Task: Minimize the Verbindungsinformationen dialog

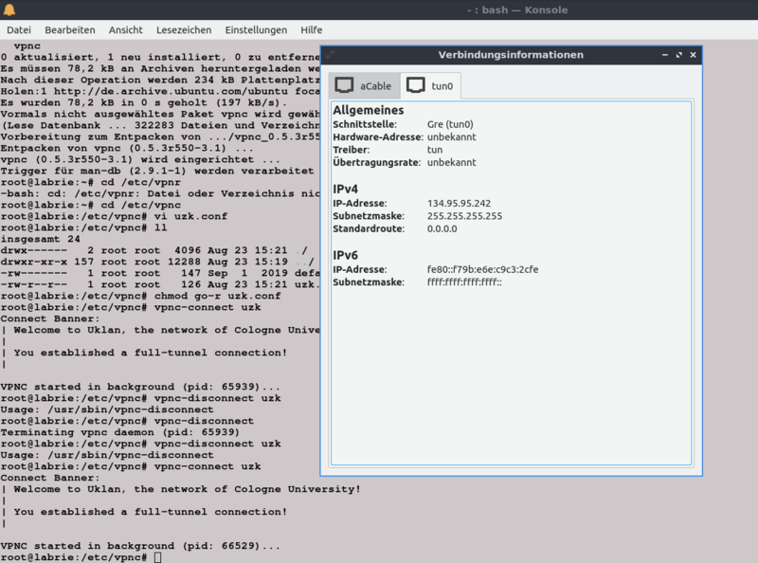Action: pyautogui.click(x=665, y=55)
